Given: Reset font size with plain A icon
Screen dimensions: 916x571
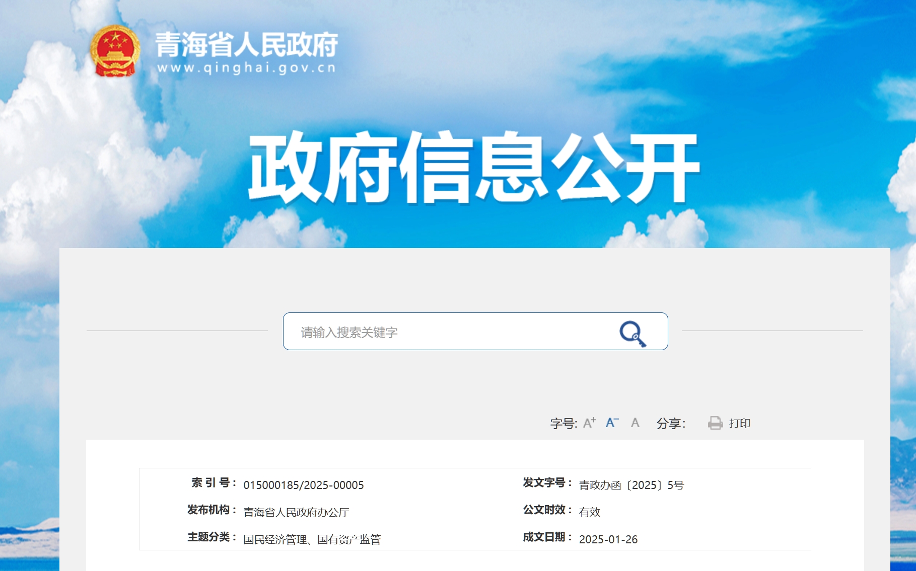Looking at the screenshot, I should (635, 423).
